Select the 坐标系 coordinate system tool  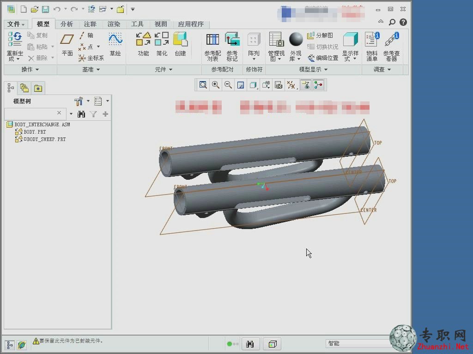click(91, 58)
